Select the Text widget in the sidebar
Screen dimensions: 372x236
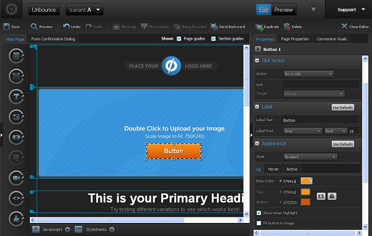coord(16,96)
